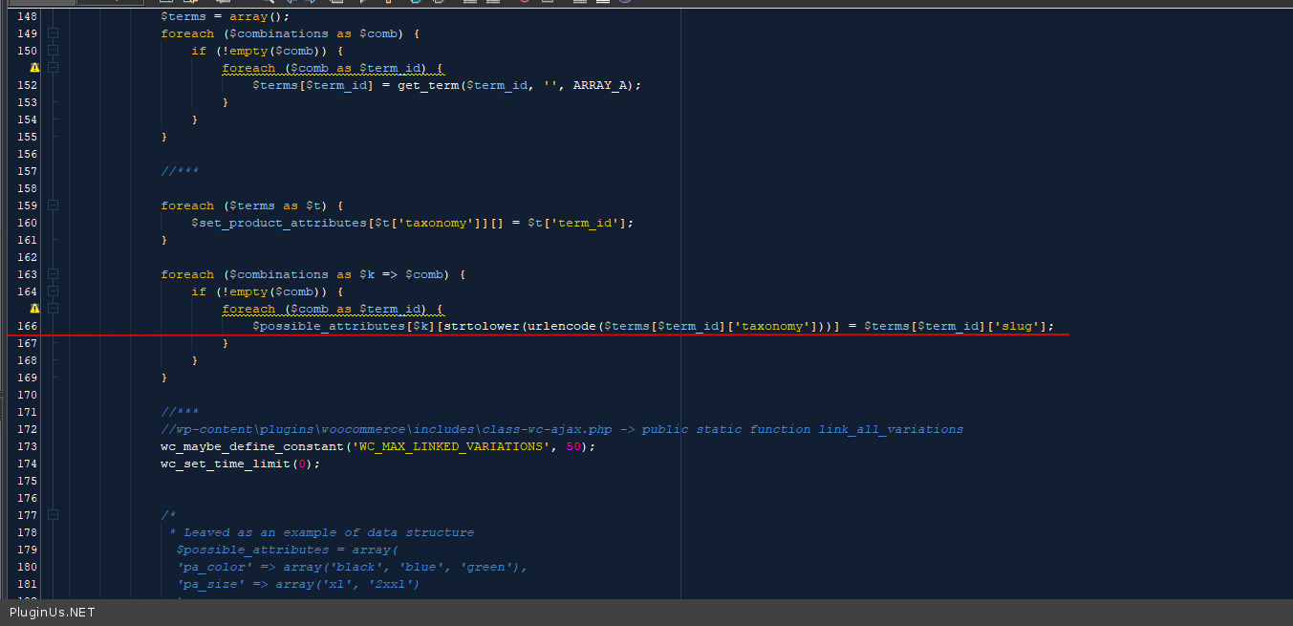Collapse the foreach block at line 159

pos(54,205)
